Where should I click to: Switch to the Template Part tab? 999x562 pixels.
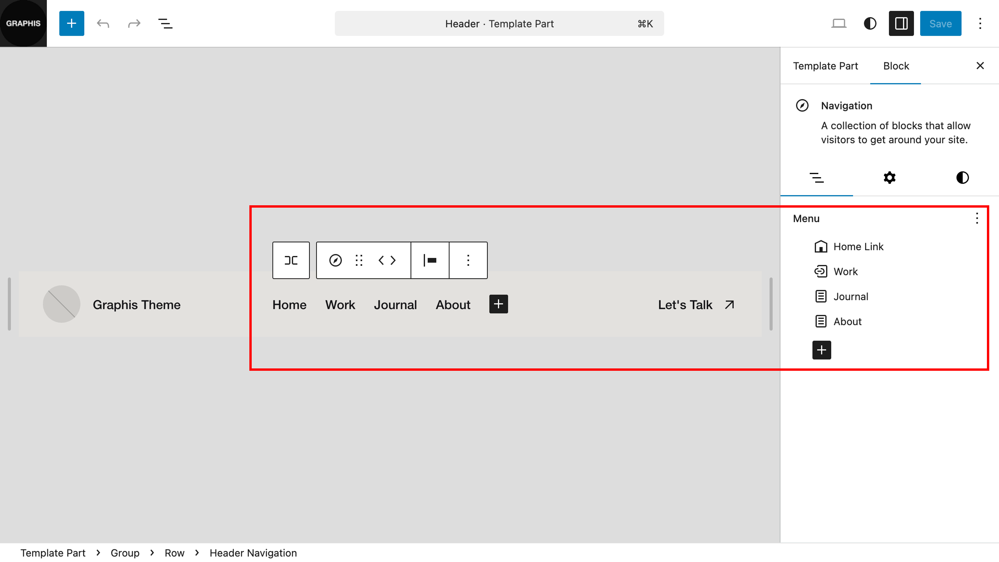click(825, 66)
